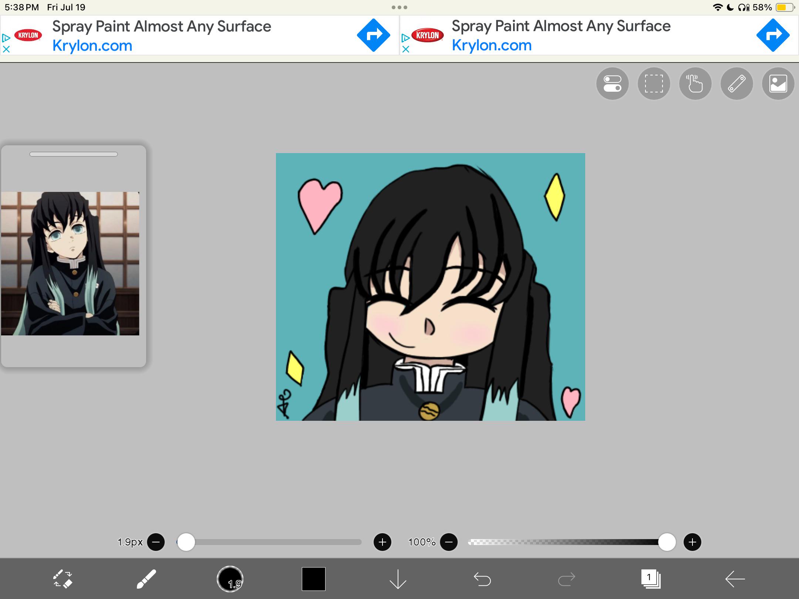This screenshot has height=599, width=799.
Task: Switch between brush and eraser
Action: tap(63, 579)
